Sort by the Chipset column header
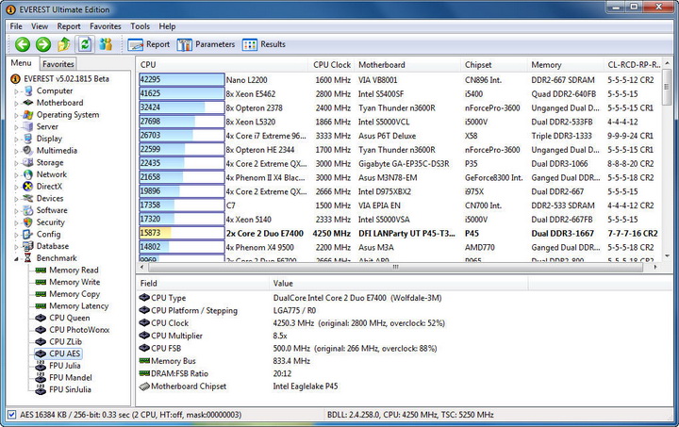679x427 pixels. click(x=493, y=65)
